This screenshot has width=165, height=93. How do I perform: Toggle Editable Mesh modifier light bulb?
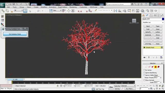[x=162, y=48]
